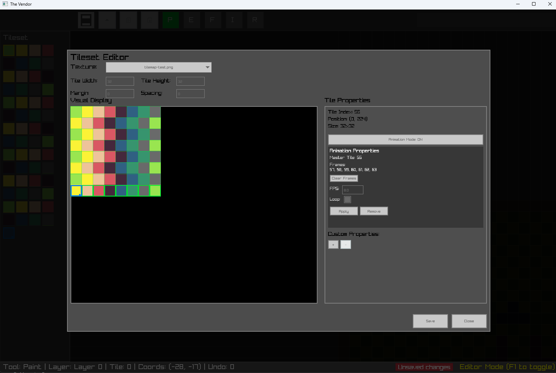Image resolution: width=556 pixels, height=373 pixels.
Task: Add a custom property with plus button
Action: pyautogui.click(x=333, y=245)
